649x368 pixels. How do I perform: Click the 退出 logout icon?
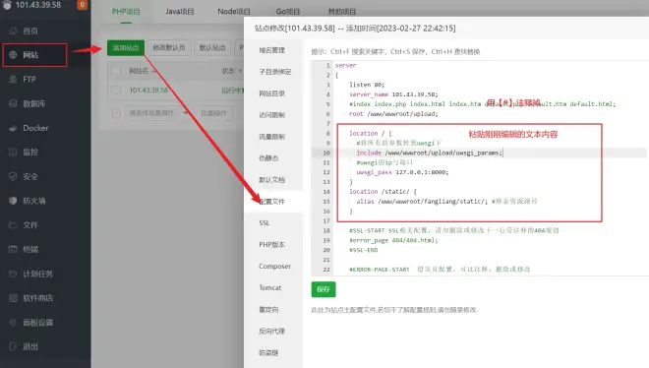(x=13, y=346)
